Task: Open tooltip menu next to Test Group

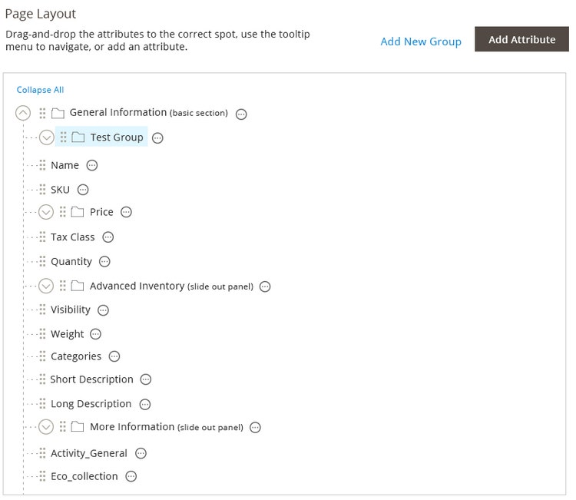Action: [x=158, y=138]
